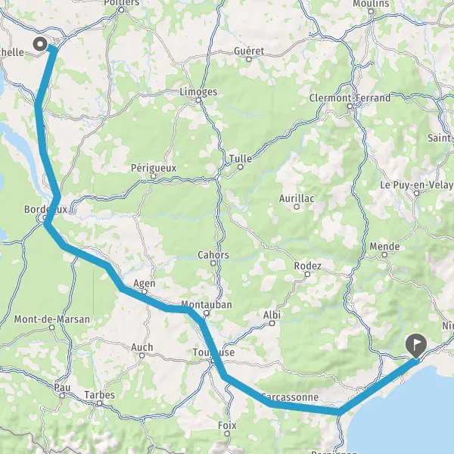Viewport: 454px width, 454px height.
Task: Click the Bordeaux city label
Action: pos(45,209)
